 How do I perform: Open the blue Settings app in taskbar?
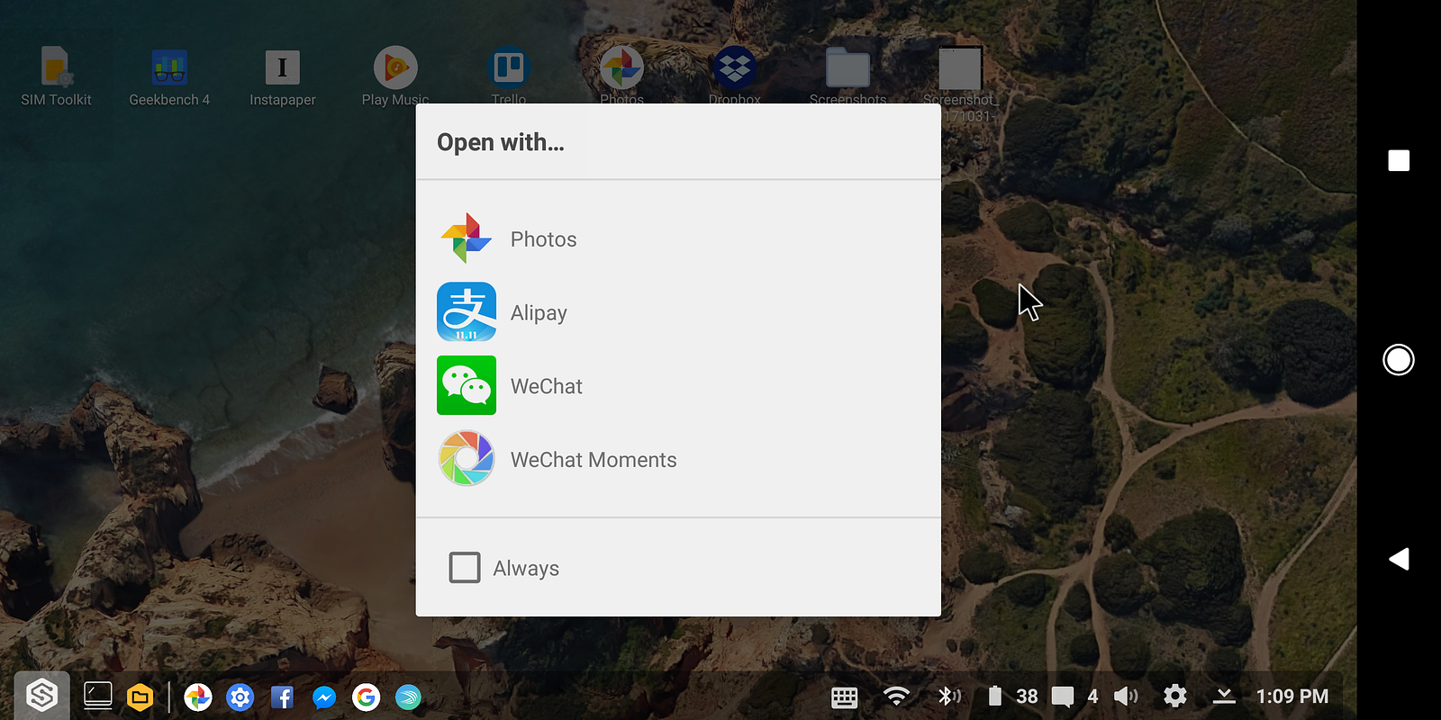[240, 697]
